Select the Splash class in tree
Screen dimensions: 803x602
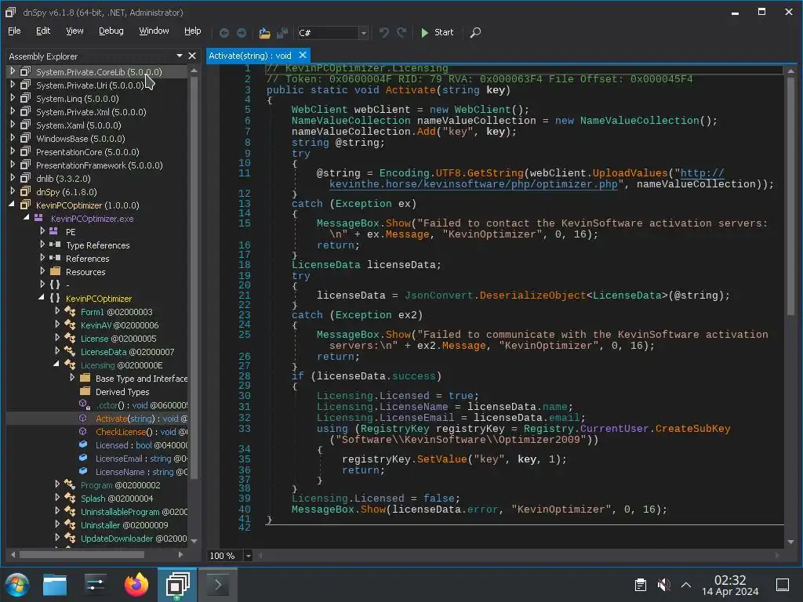(x=116, y=498)
